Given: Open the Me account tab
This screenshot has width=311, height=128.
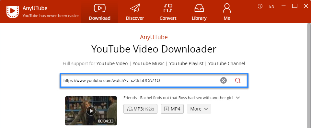Looking at the screenshot, I should pos(227,12).
